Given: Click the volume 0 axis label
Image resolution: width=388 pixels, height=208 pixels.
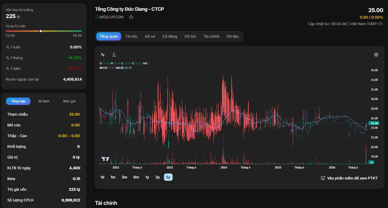Looking at the screenshot, I should click(371, 162).
